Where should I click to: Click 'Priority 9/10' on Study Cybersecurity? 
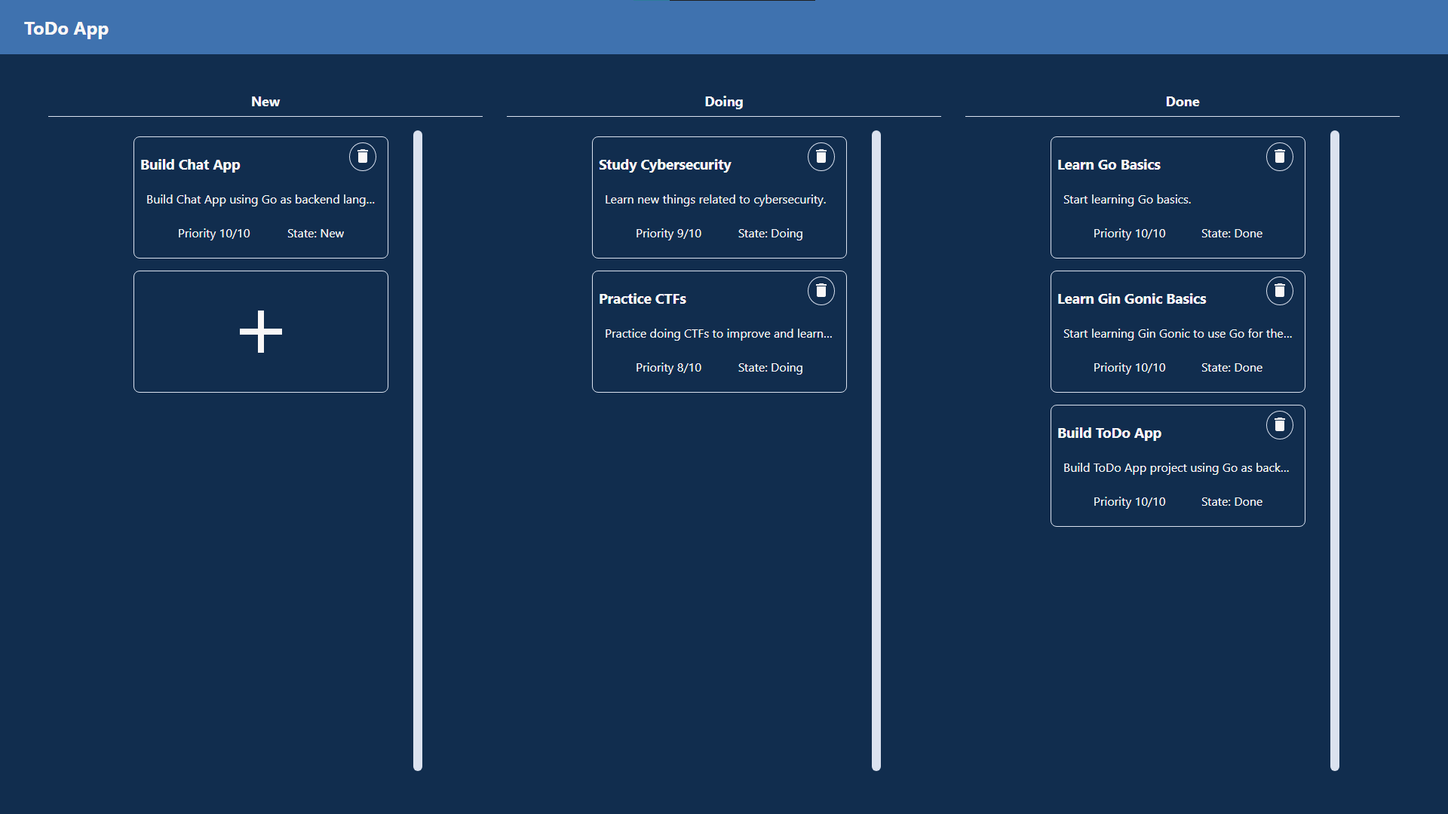click(x=668, y=233)
